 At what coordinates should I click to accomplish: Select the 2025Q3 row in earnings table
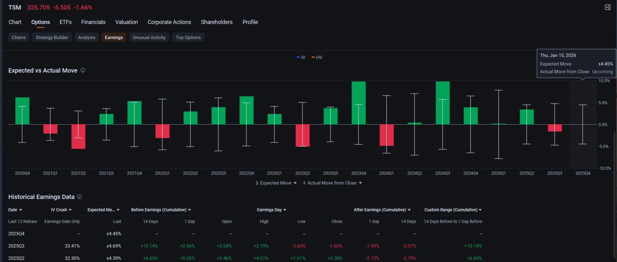click(308, 246)
